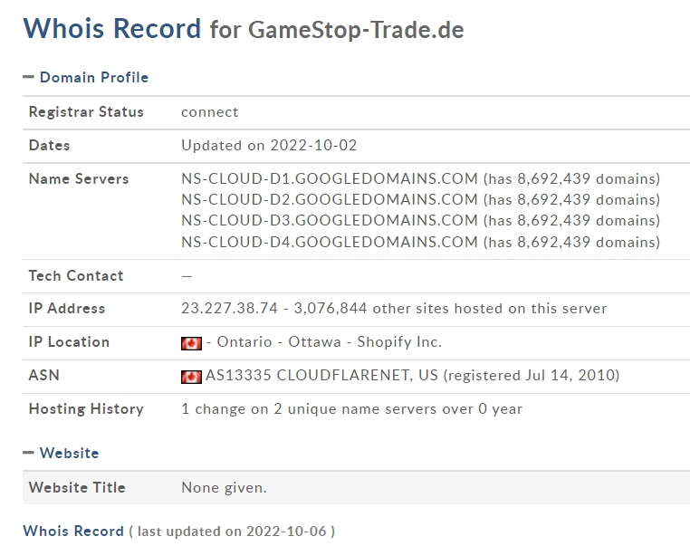The width and height of the screenshot is (690, 546).
Task: Open NS-CLOUD-D1.GOOGLEDOMAINS.COM name server entry
Action: (330, 178)
